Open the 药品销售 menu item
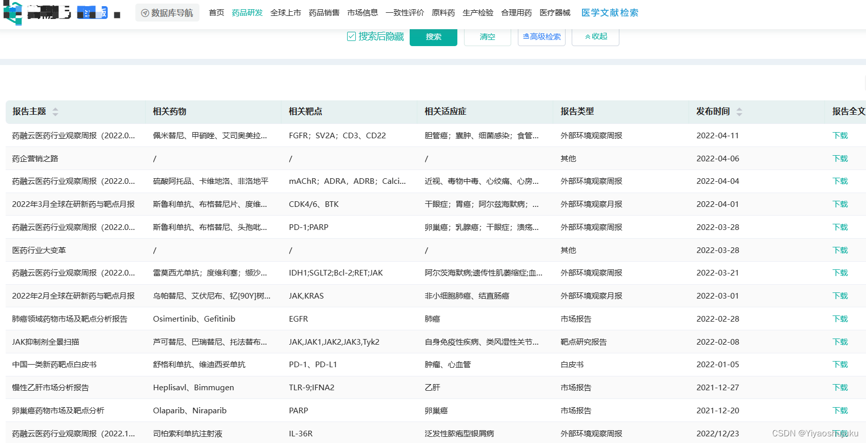Viewport: 866px width, 443px height. pyautogui.click(x=324, y=13)
